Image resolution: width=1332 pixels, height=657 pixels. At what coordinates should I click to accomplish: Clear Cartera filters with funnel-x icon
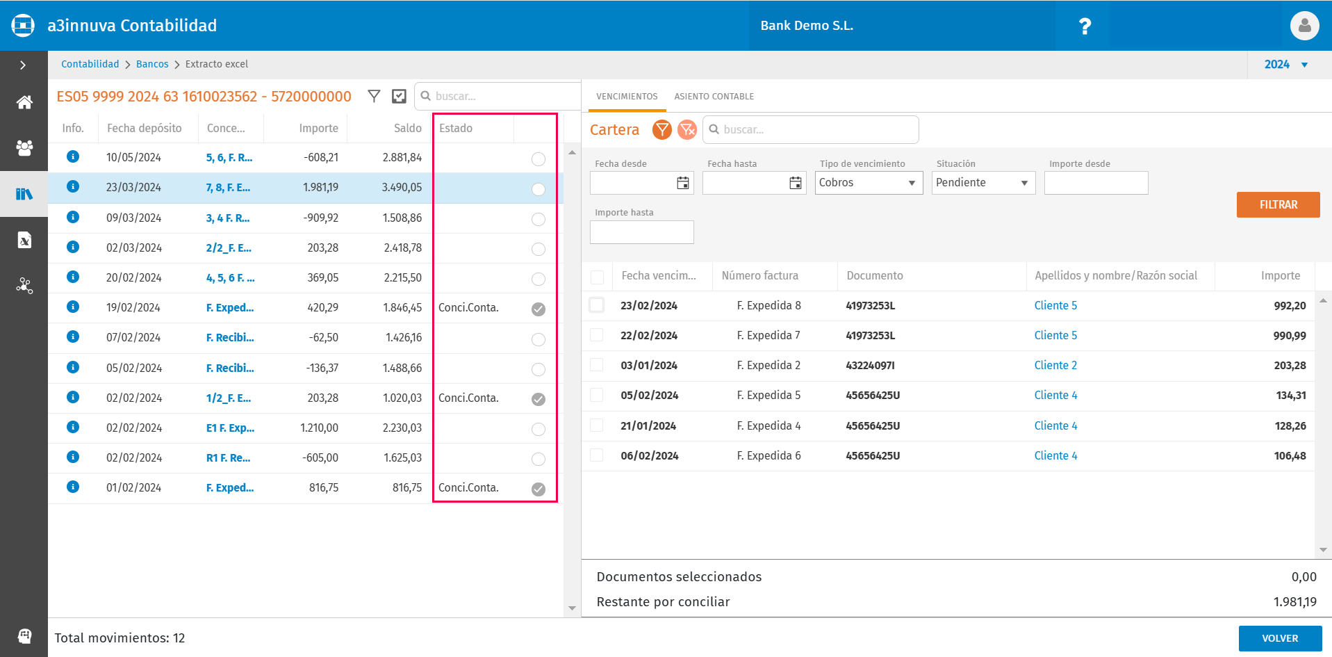[687, 129]
